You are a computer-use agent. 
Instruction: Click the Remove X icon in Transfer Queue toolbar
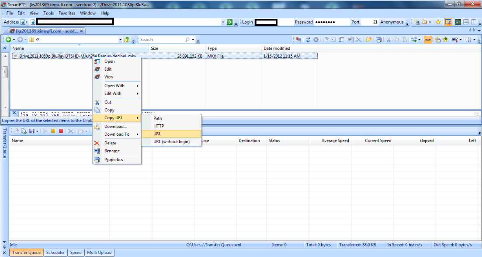(70, 131)
